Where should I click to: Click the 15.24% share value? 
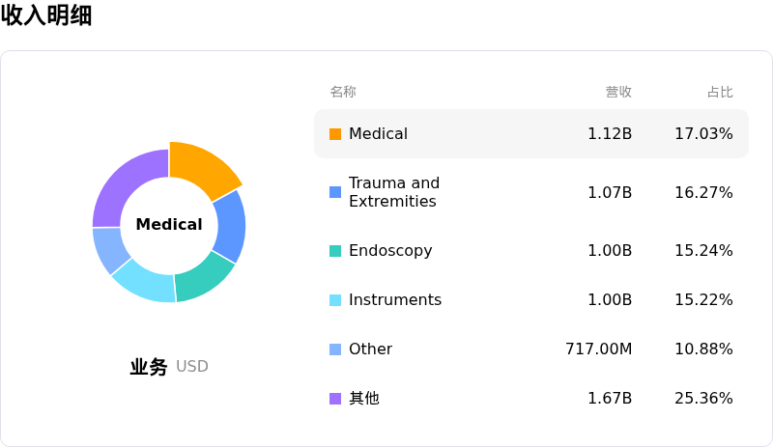pyautogui.click(x=704, y=250)
